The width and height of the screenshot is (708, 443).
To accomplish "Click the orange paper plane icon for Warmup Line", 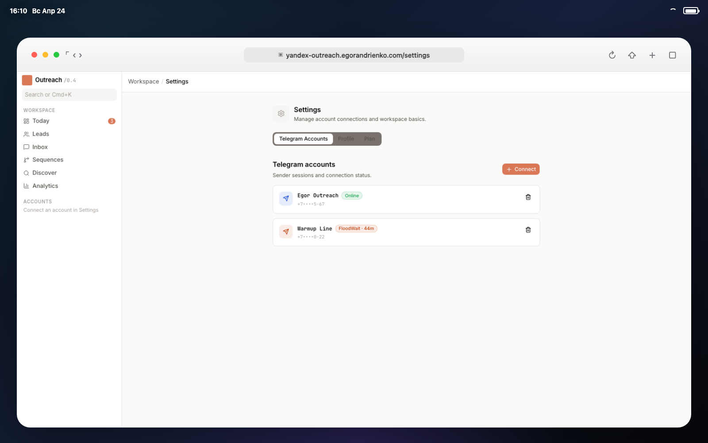I will point(286,232).
